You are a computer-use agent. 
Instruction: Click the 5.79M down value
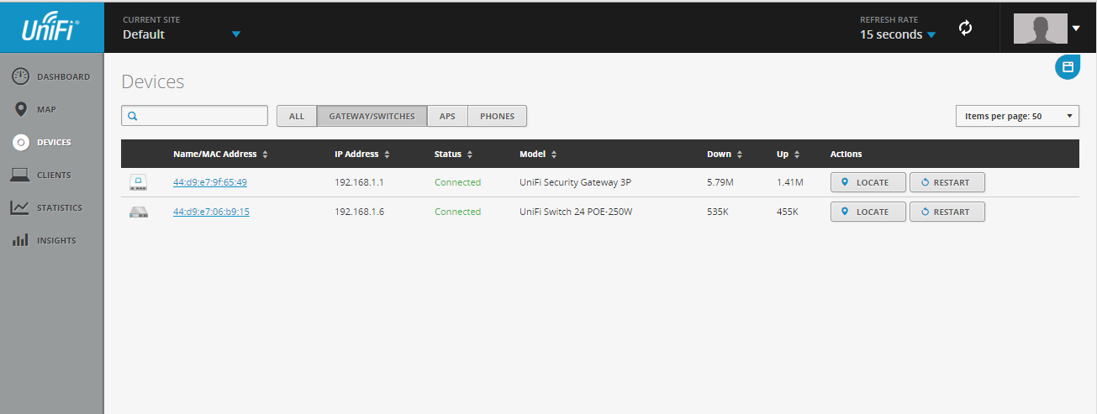[720, 182]
